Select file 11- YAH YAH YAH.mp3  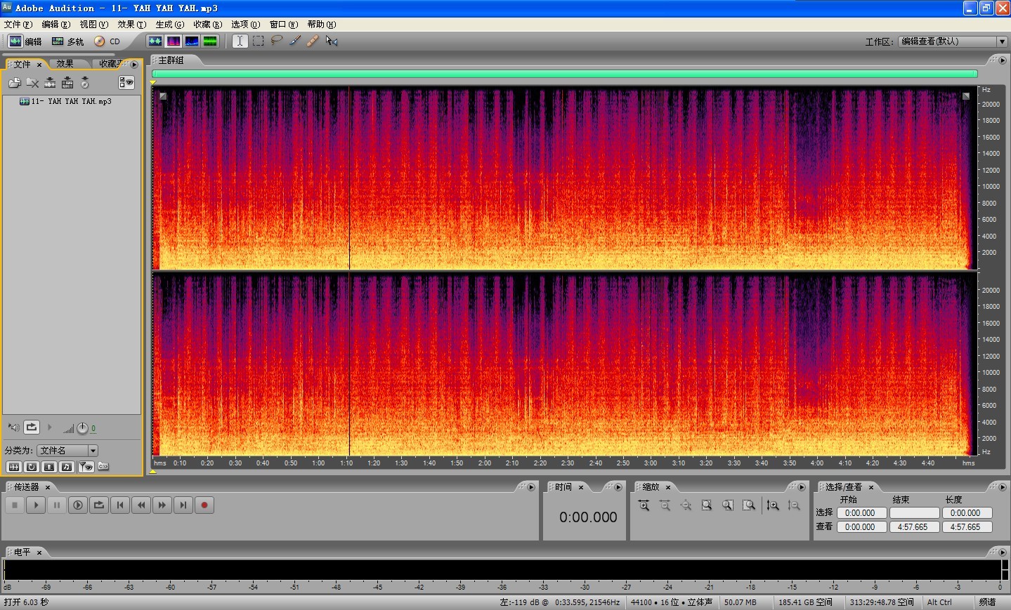point(65,102)
